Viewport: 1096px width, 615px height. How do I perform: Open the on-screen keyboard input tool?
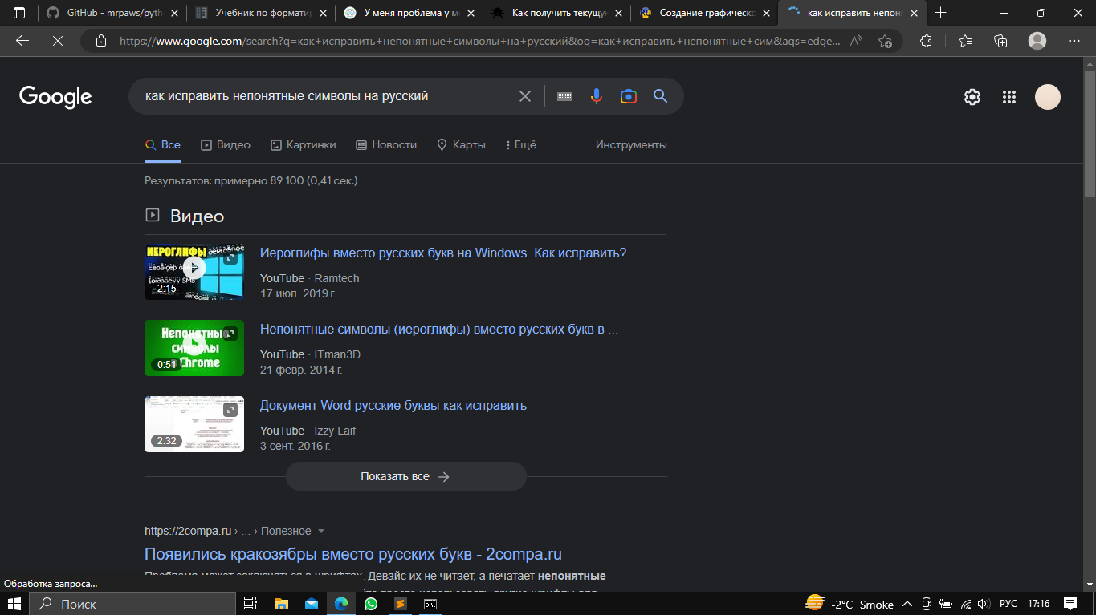[564, 96]
